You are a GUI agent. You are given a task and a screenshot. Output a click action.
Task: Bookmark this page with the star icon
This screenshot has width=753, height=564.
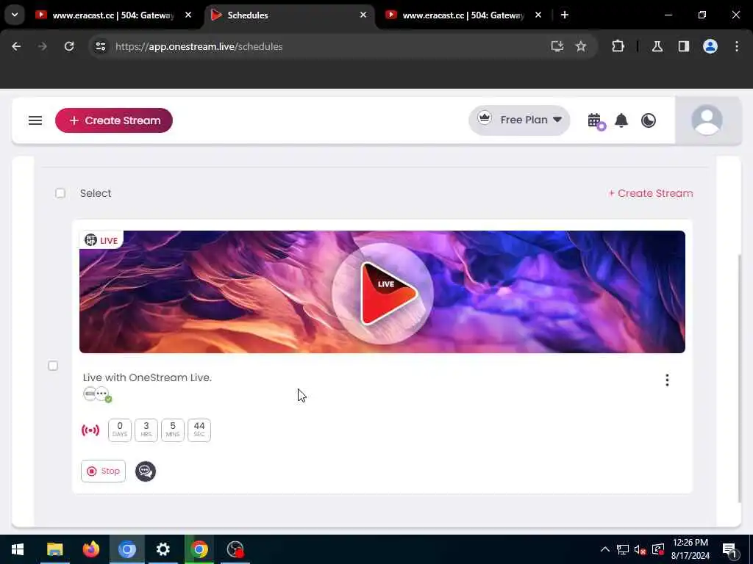581,46
